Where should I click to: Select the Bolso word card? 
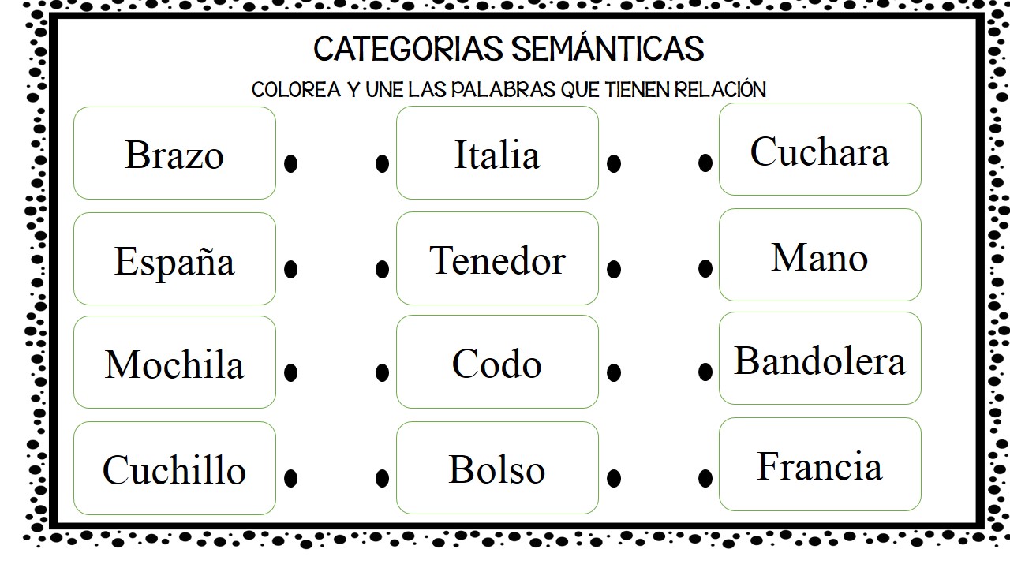click(497, 468)
